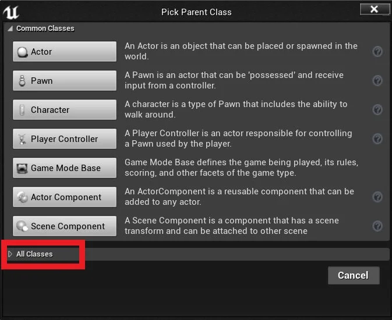Click the Actor Component gear icon

pyautogui.click(x=22, y=197)
